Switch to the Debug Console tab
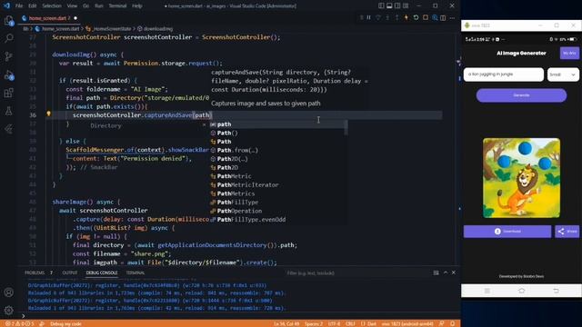The image size is (582, 327). [102, 272]
